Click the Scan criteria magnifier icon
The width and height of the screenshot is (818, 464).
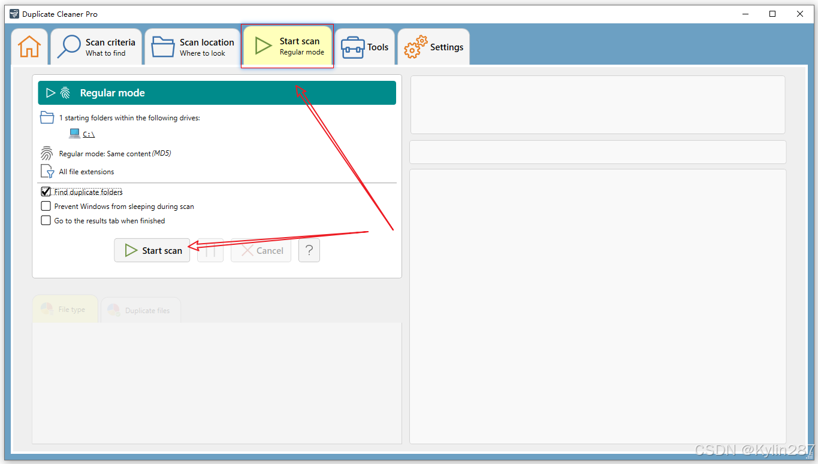point(69,47)
